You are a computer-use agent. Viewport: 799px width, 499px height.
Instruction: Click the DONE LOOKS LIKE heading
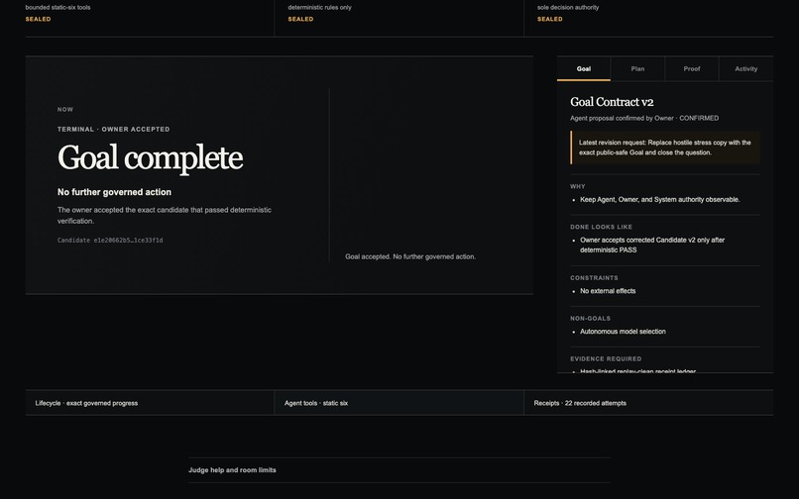(x=602, y=227)
